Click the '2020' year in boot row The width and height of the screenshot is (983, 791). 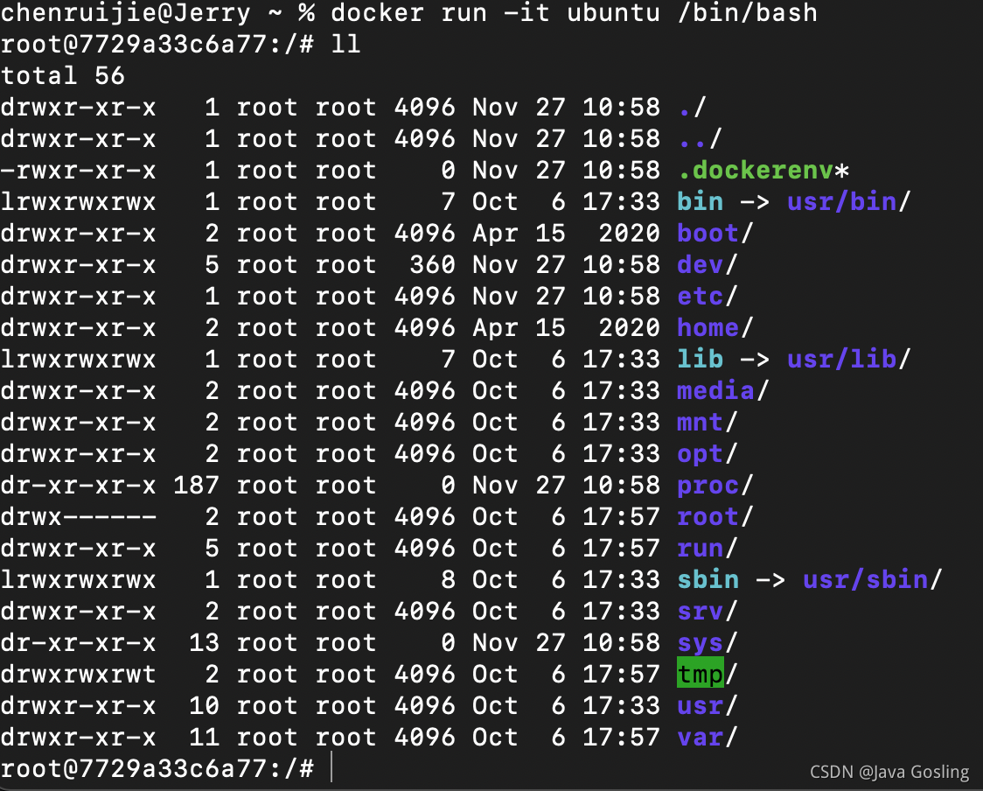coord(630,234)
